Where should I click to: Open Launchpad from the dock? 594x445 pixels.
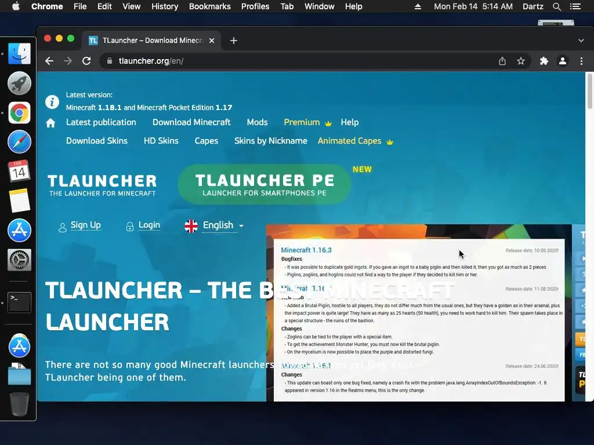point(19,83)
